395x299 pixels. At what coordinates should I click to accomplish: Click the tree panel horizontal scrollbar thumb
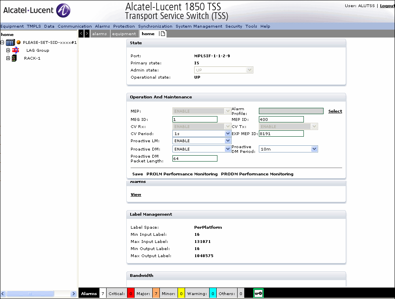[x=30, y=293]
